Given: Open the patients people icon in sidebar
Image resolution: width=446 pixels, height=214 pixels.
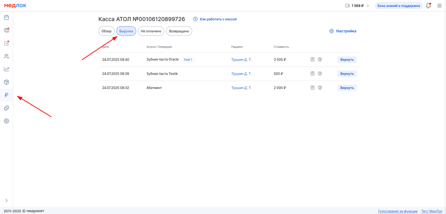Looking at the screenshot, I should click(x=6, y=56).
